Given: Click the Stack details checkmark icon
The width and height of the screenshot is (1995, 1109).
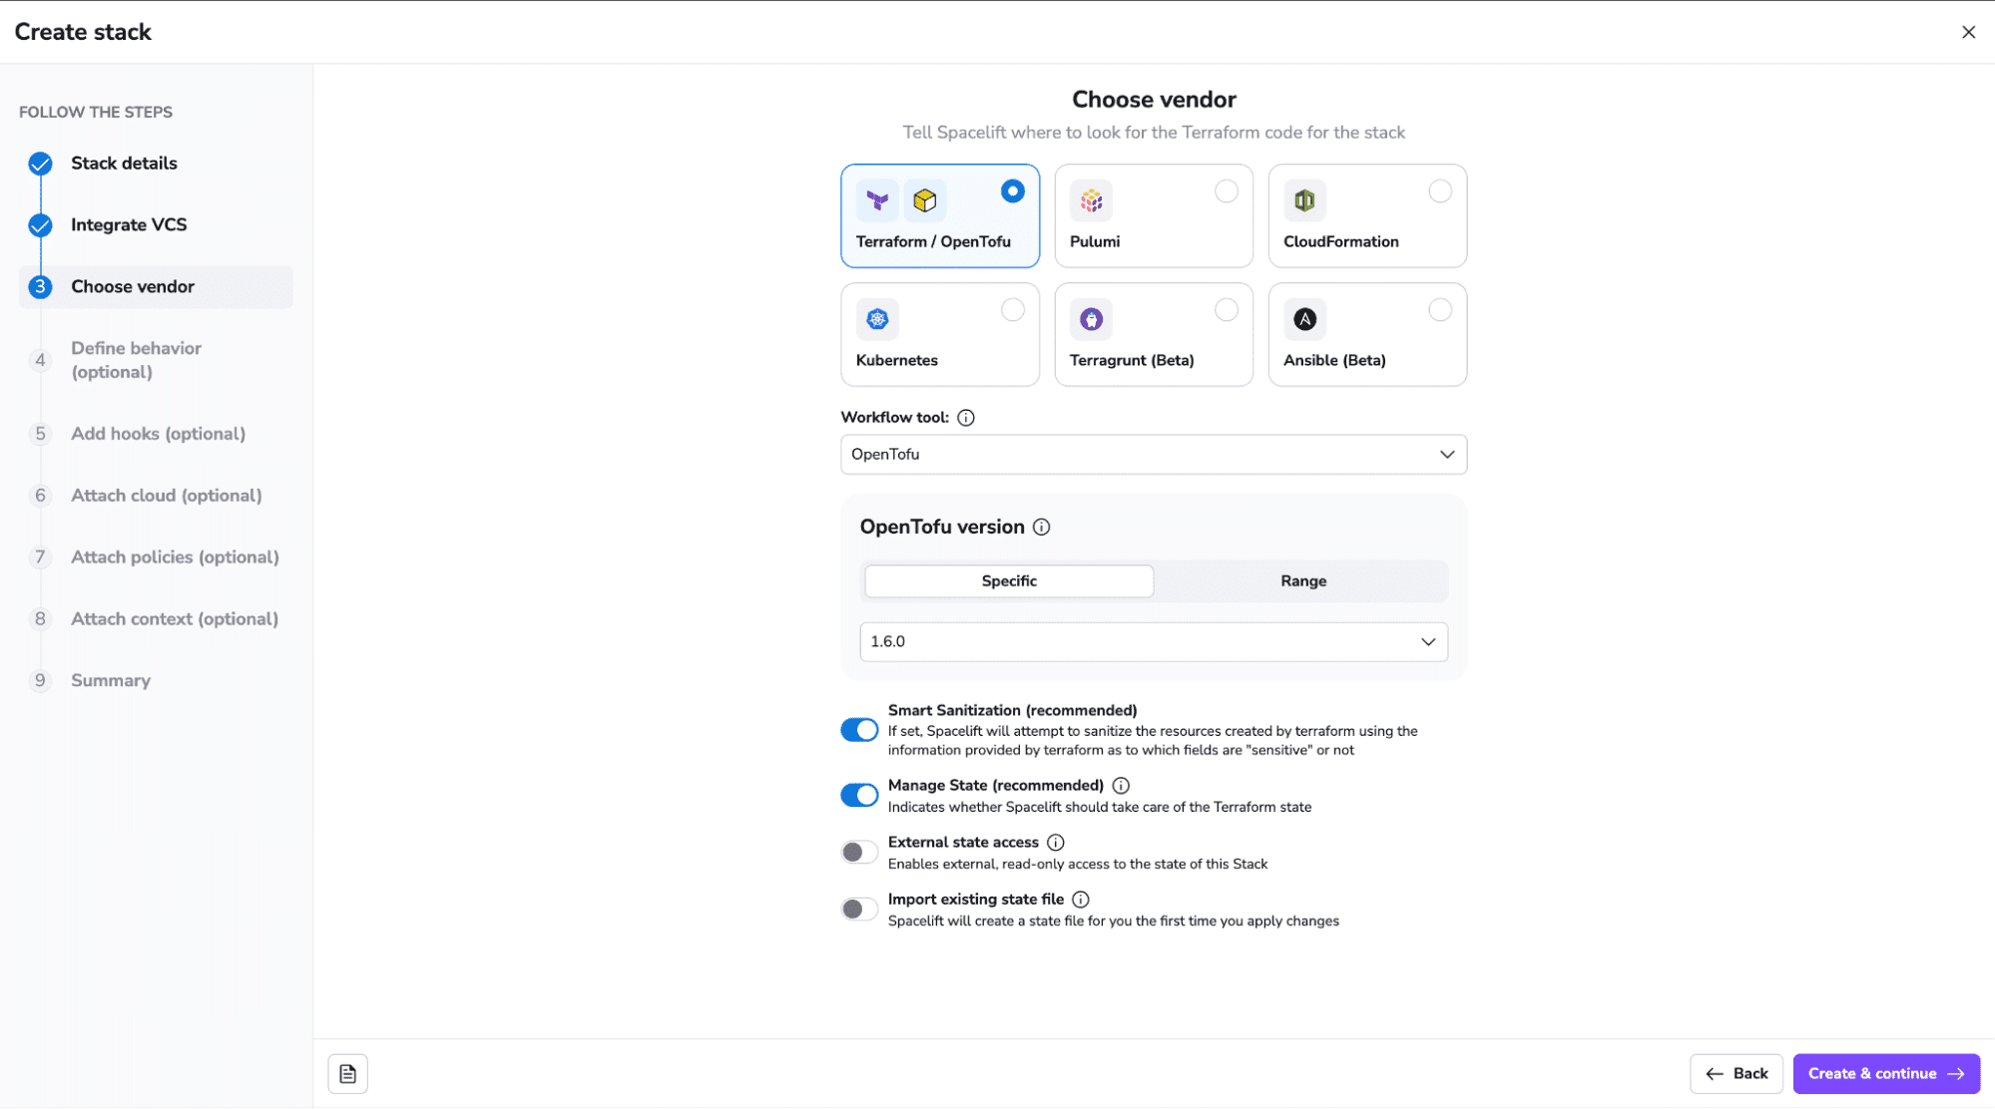Looking at the screenshot, I should [x=40, y=164].
